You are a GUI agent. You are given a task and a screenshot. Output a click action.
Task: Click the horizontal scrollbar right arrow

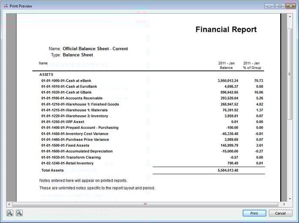(x=284, y=204)
